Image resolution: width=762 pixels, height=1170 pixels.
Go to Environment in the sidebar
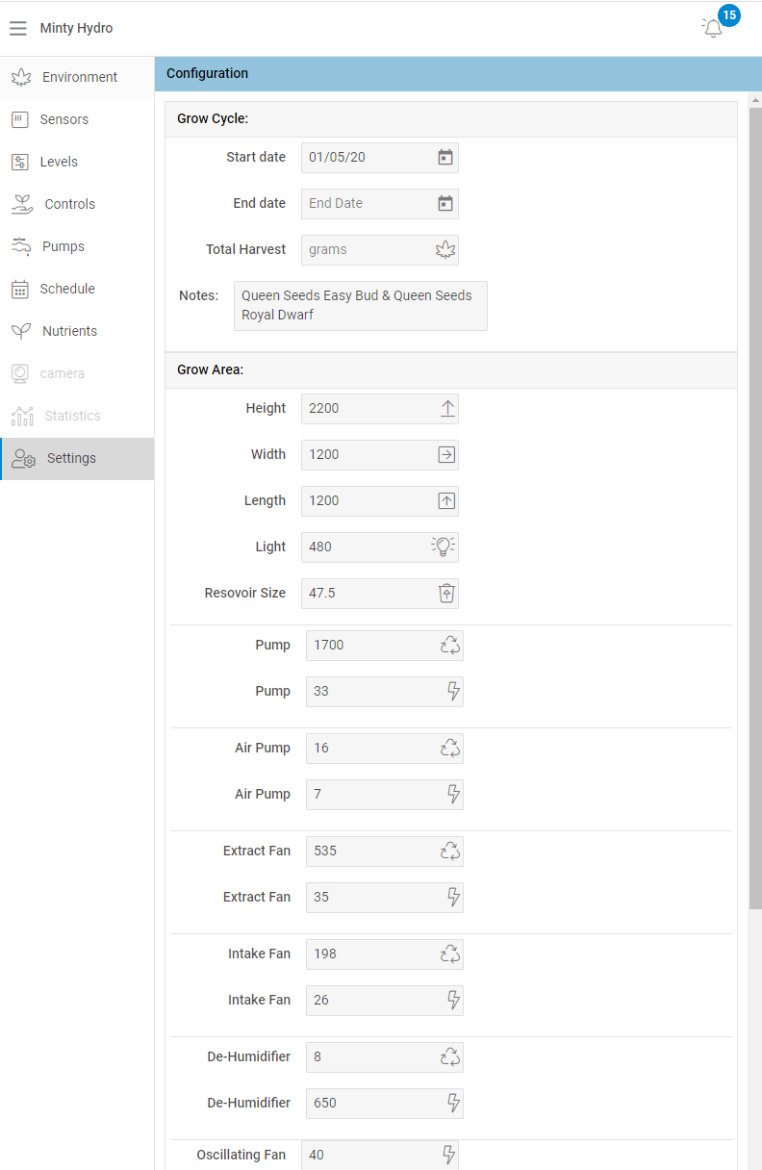tap(79, 77)
